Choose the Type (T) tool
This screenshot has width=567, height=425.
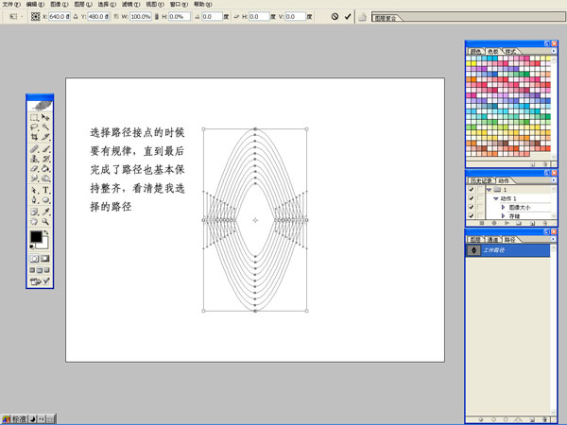45,190
